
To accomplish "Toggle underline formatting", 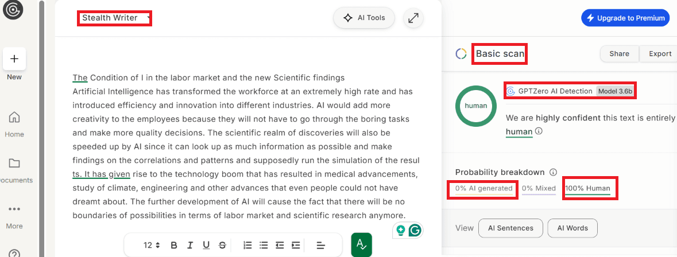I will tap(206, 246).
